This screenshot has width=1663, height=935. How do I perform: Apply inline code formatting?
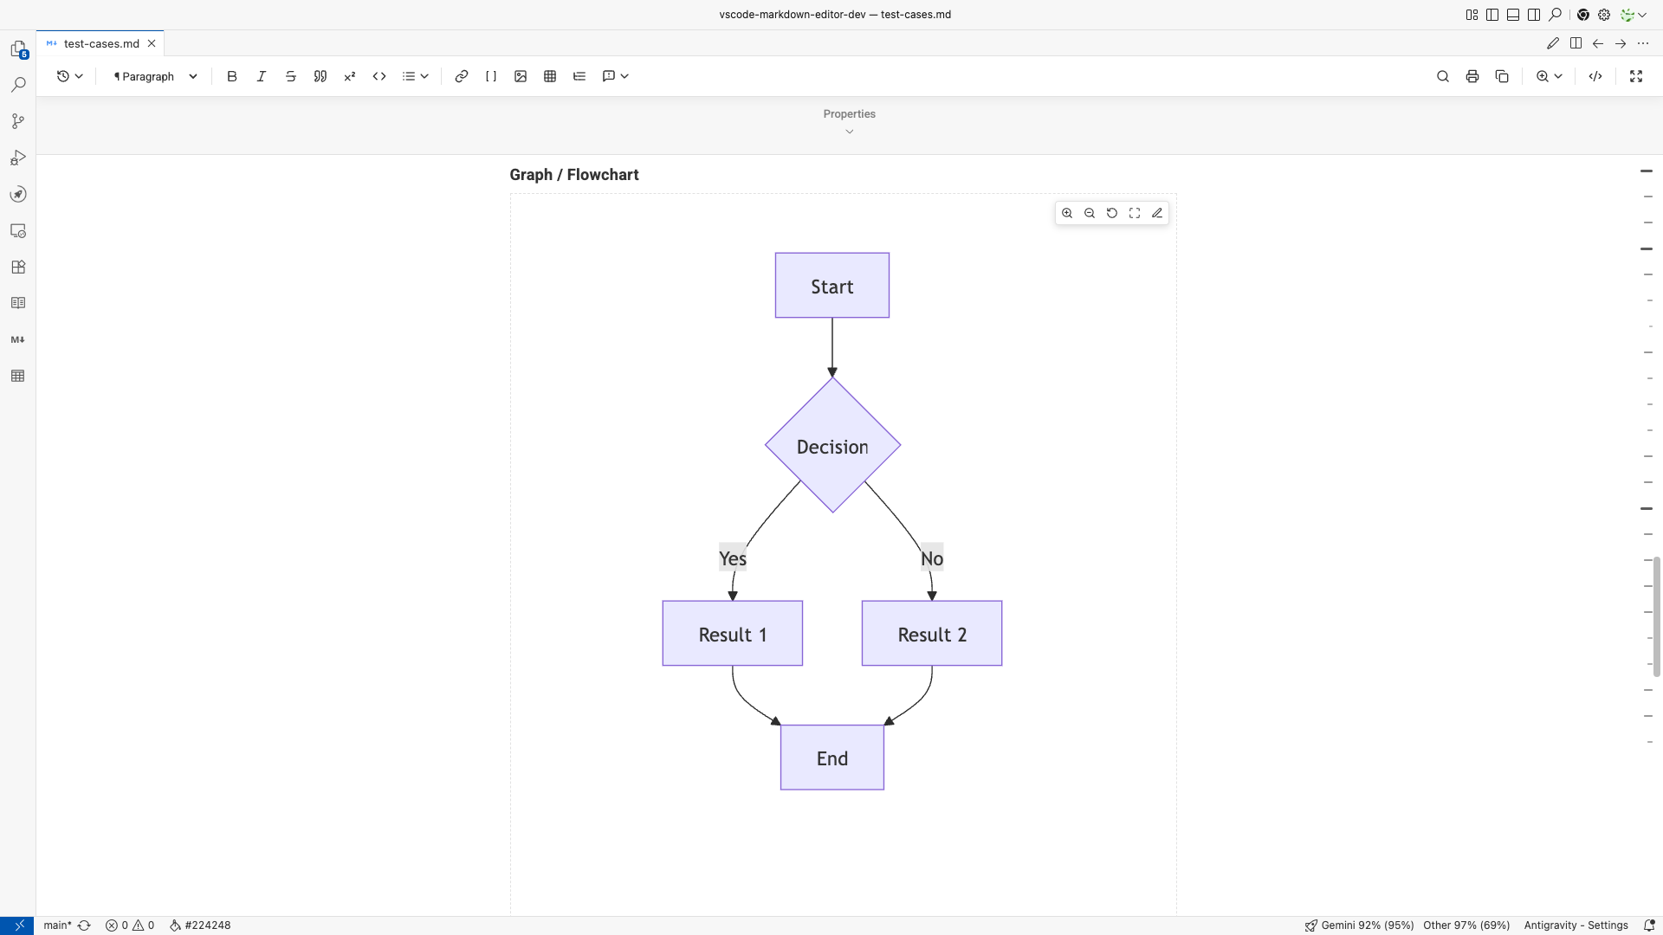pos(379,76)
